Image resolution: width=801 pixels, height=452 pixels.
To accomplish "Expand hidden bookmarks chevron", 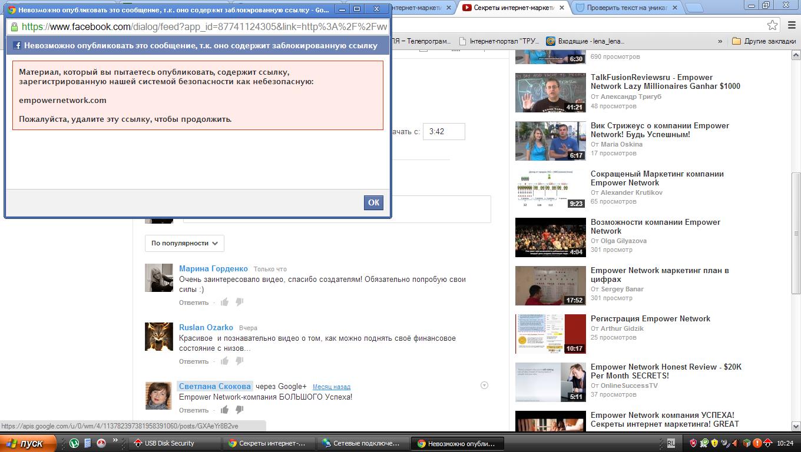I will click(x=720, y=41).
